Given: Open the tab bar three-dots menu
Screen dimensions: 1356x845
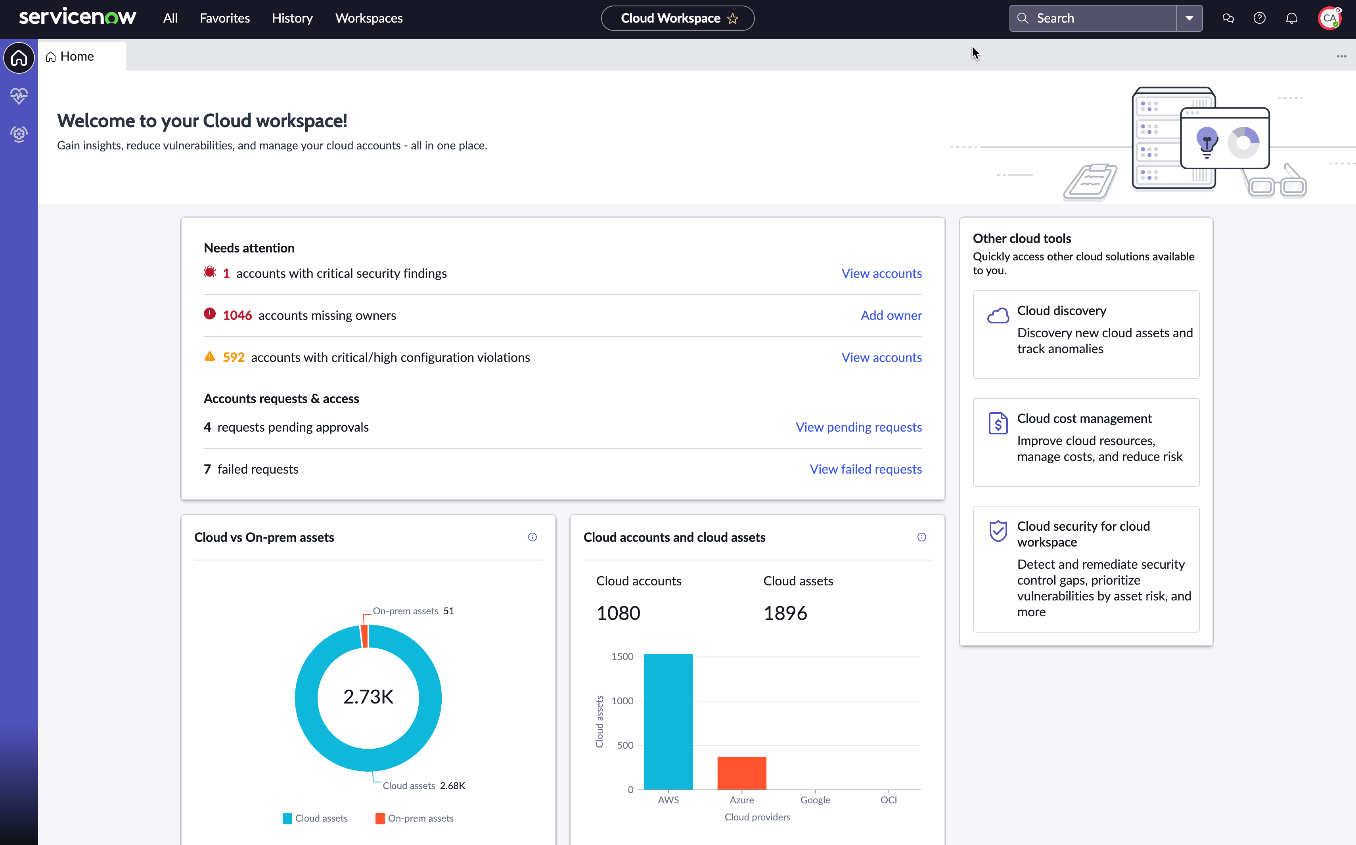Looking at the screenshot, I should pos(1341,56).
